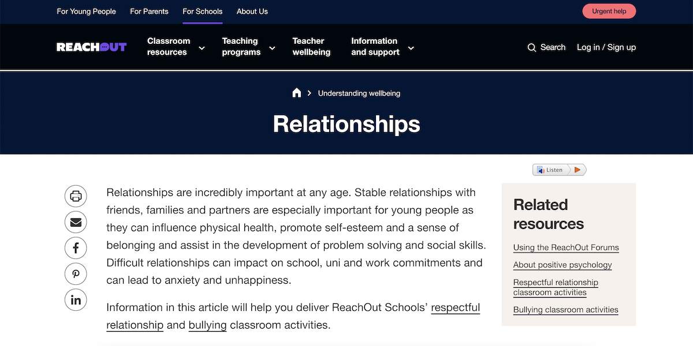Share the page via the Facebook icon

[76, 248]
